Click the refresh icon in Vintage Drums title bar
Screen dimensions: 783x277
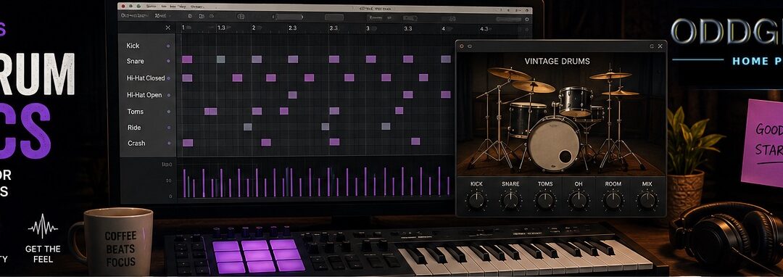[x=652, y=46]
